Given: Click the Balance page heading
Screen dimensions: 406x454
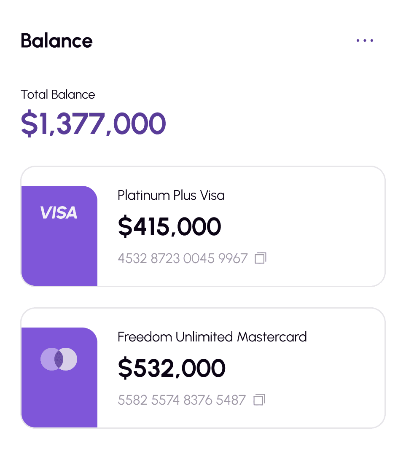Looking at the screenshot, I should 57,41.
